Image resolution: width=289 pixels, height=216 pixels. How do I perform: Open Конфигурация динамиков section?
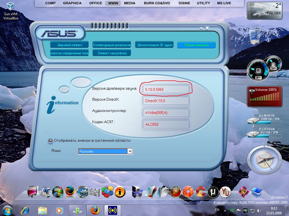(x=112, y=45)
